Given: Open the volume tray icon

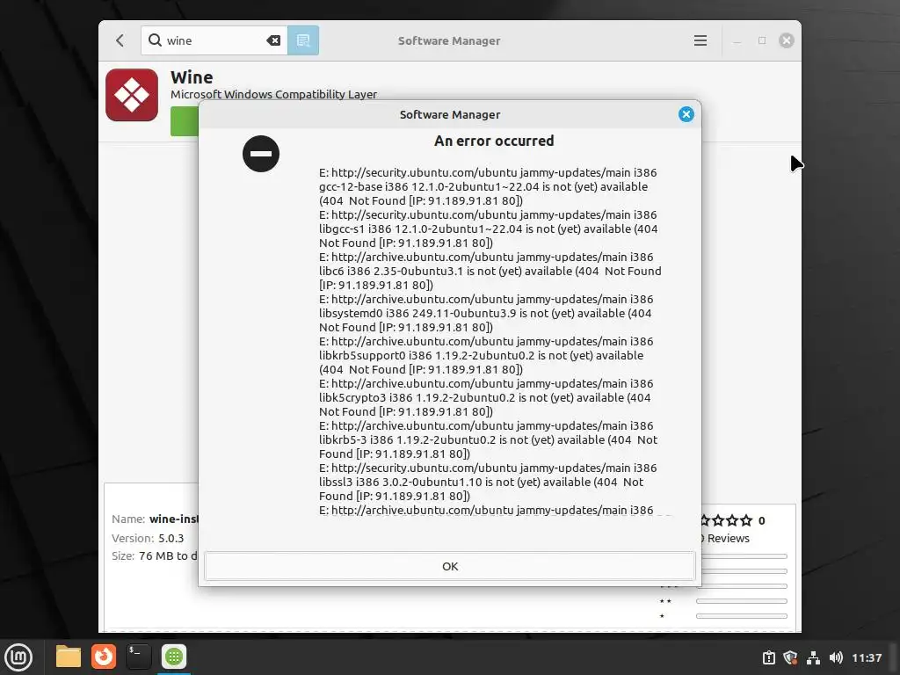Looking at the screenshot, I should (x=836, y=657).
